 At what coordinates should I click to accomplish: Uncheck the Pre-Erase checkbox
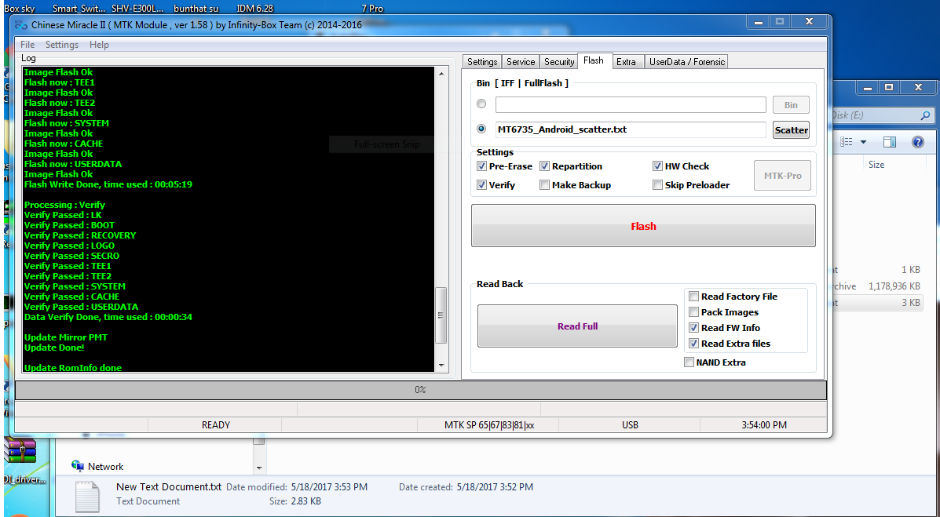click(481, 166)
